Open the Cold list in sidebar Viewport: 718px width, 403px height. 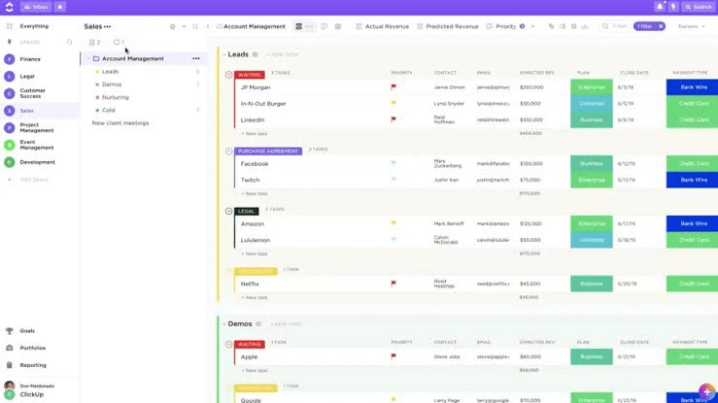coord(109,111)
